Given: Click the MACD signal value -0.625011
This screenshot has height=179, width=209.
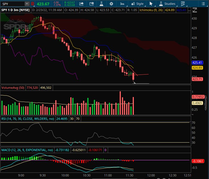Looking at the screenshot, I should [79, 150].
